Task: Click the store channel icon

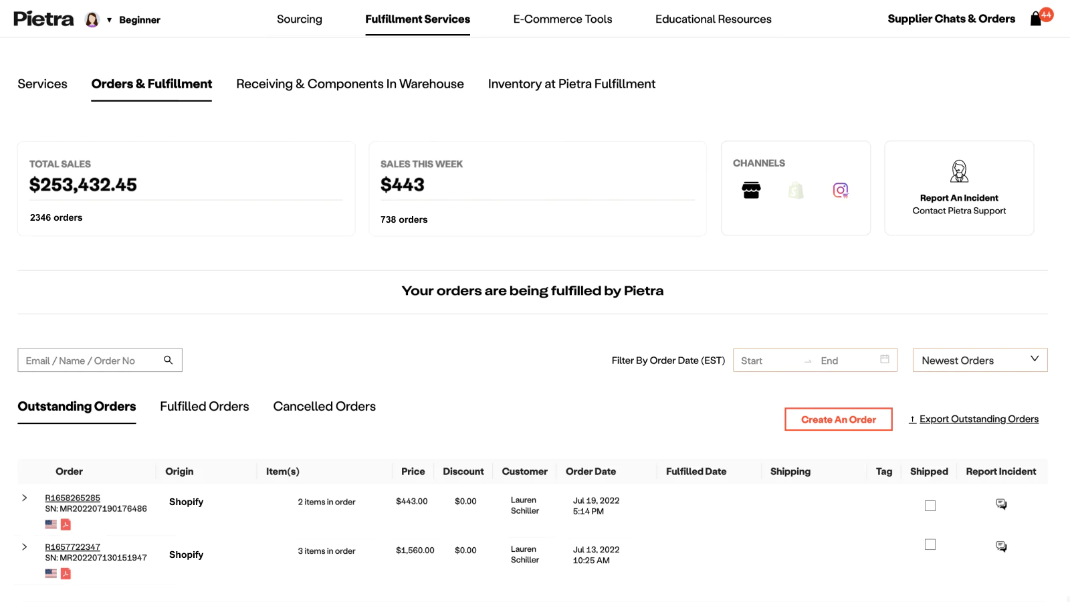Action: coord(751,191)
